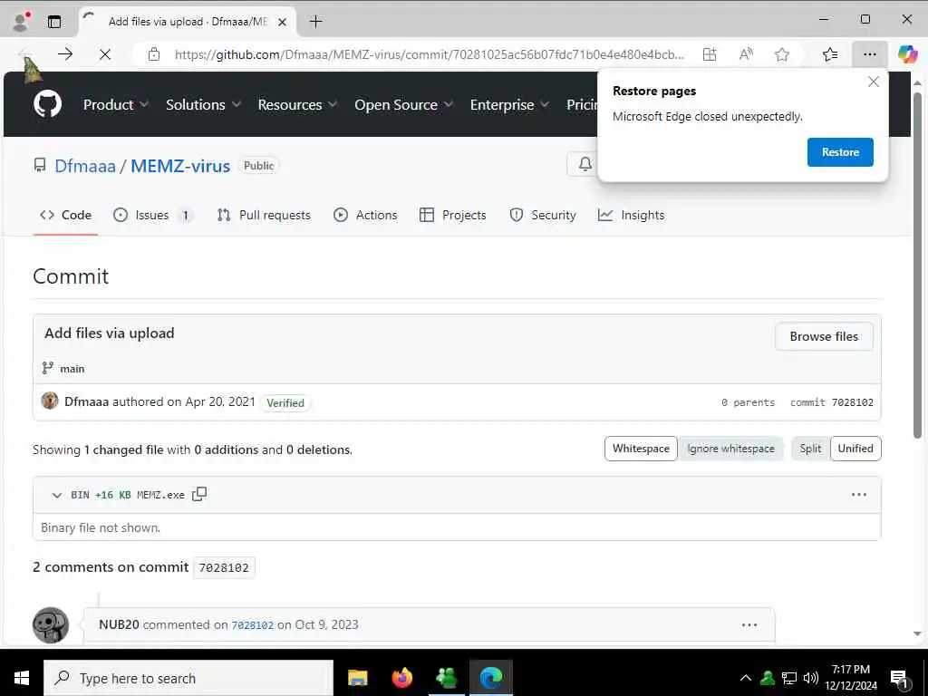Expand the Product menu
928x696 pixels.
(x=116, y=105)
